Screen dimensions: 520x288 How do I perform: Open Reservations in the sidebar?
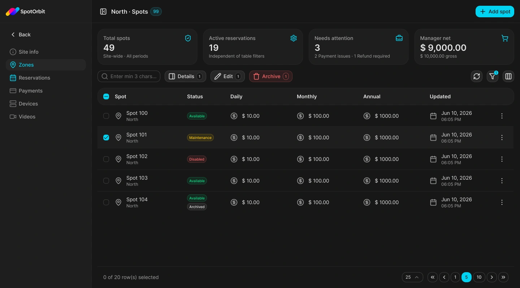click(x=46, y=78)
